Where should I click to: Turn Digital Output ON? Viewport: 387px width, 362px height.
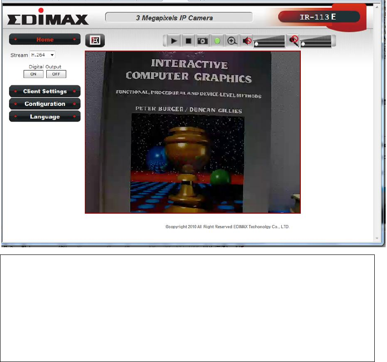tap(33, 74)
